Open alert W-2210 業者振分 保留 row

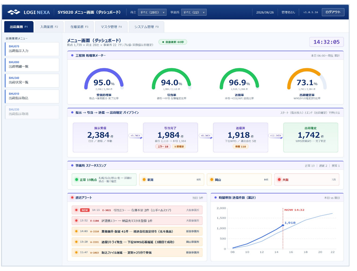click(137, 231)
